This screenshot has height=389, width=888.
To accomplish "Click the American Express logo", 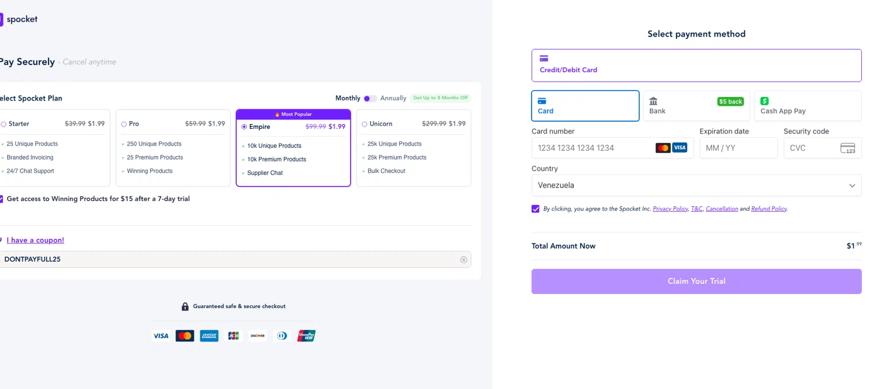I will (209, 336).
